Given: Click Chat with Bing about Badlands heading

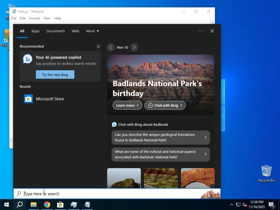Looking at the screenshot, I should pos(143,124).
